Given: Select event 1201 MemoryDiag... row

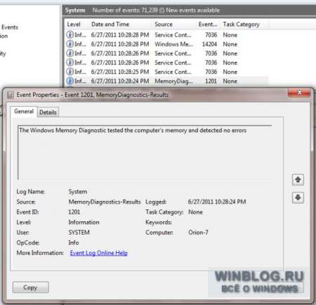Looking at the screenshot, I should pyautogui.click(x=166, y=81).
